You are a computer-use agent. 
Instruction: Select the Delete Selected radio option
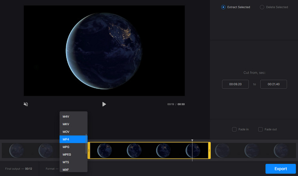coord(262,7)
